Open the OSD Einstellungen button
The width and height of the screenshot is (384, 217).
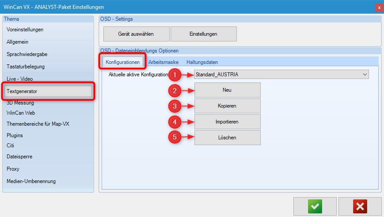pos(203,34)
